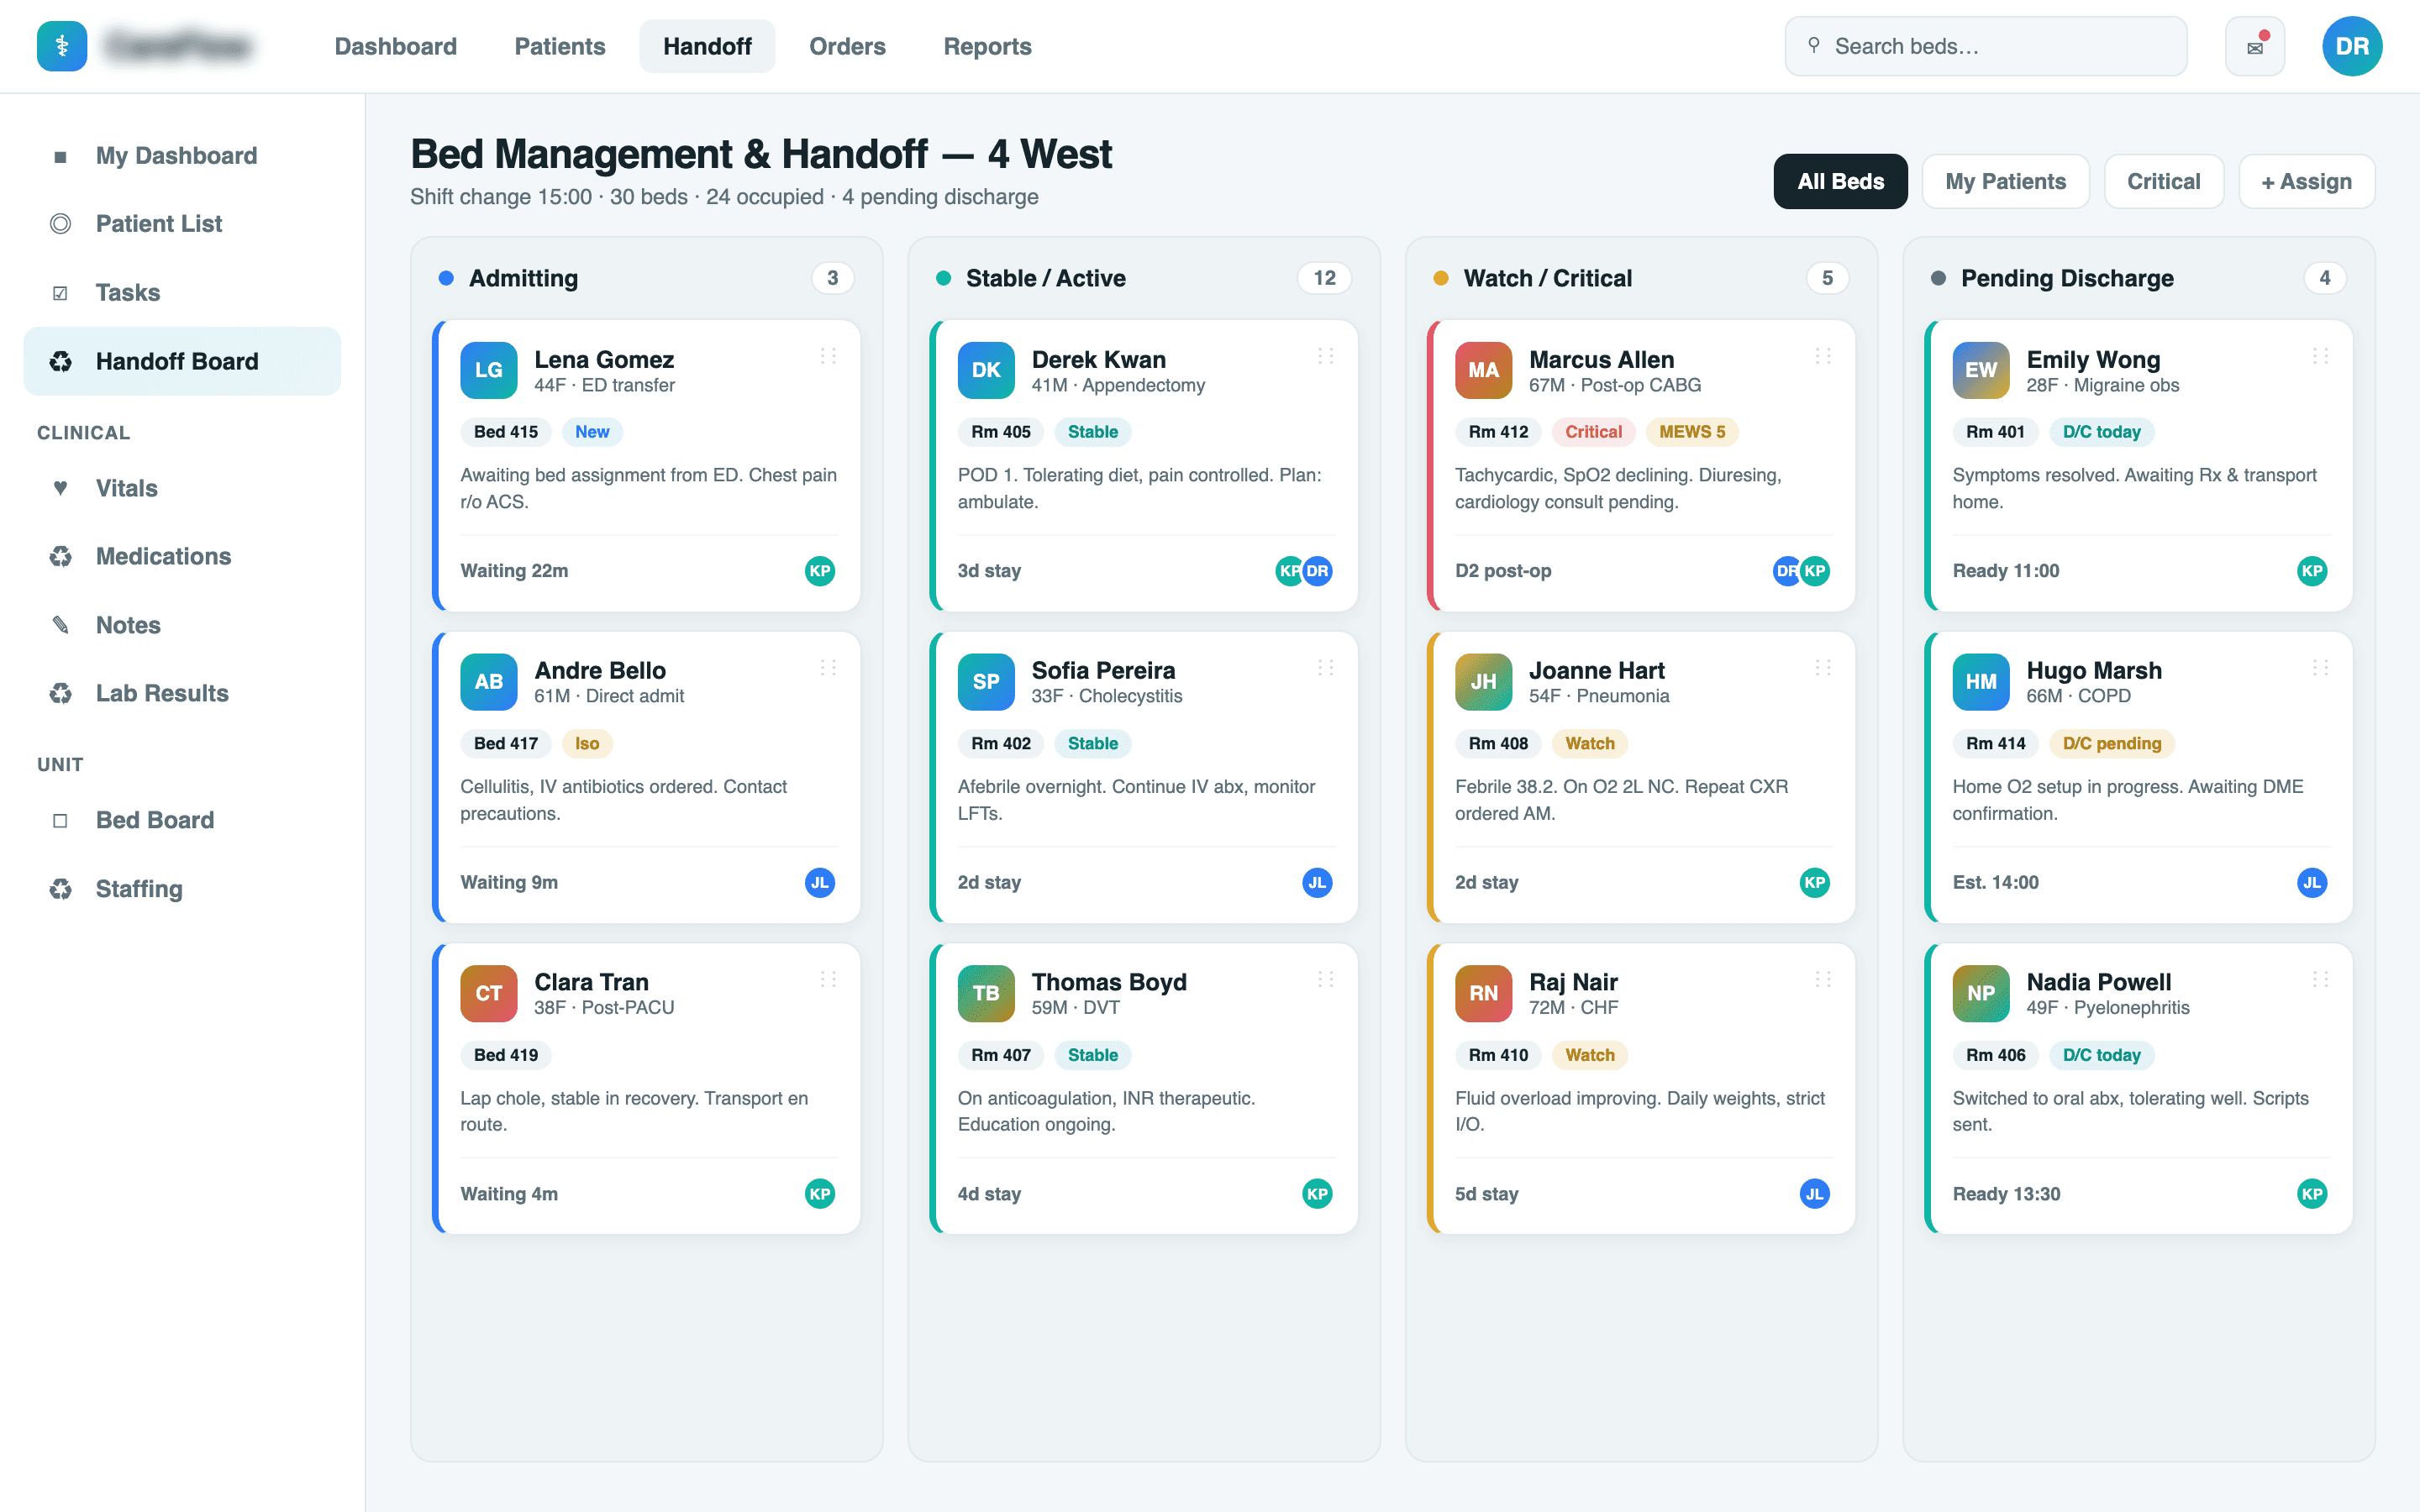
Task: Click the drag handle on Raj Nair card
Action: coord(1823,979)
